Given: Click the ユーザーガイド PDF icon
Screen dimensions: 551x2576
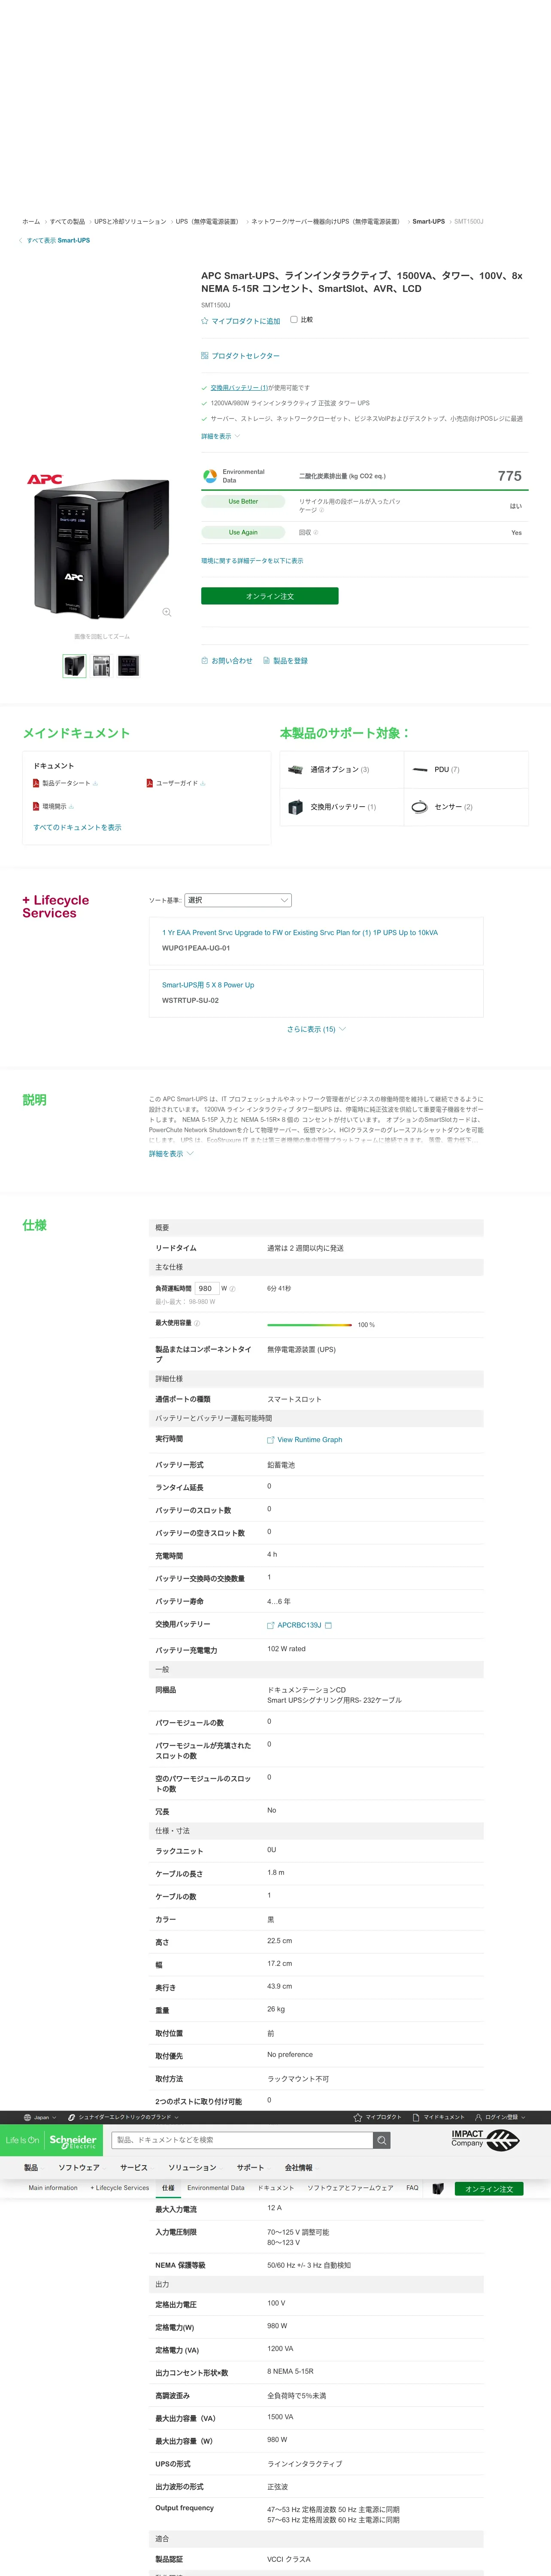Looking at the screenshot, I should click(150, 783).
